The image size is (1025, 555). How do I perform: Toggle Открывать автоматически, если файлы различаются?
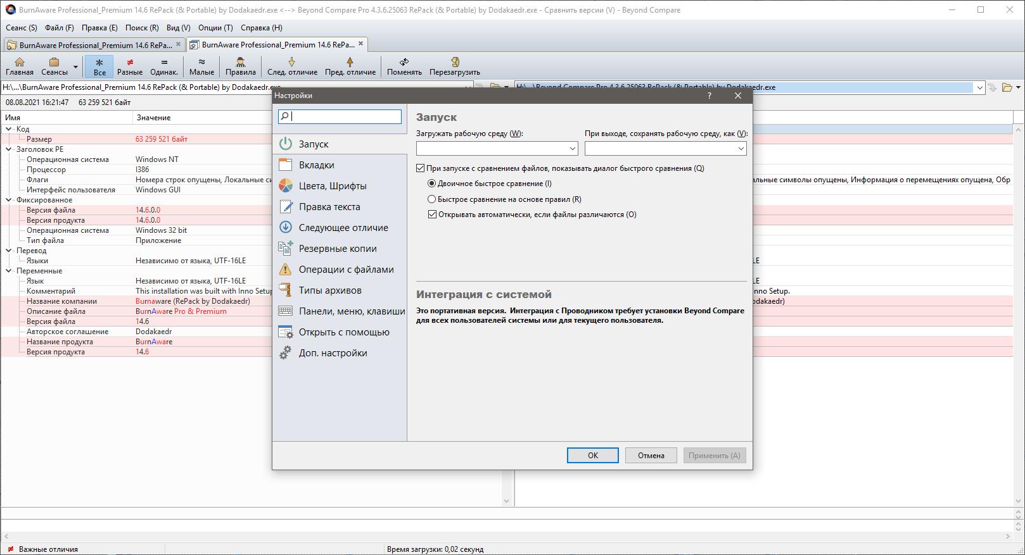point(432,215)
